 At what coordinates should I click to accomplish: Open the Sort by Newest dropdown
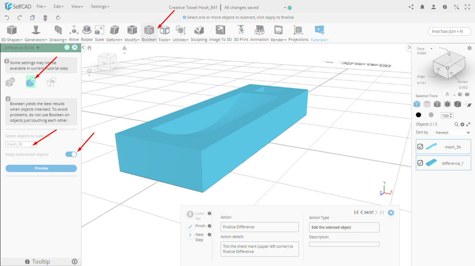(453, 132)
